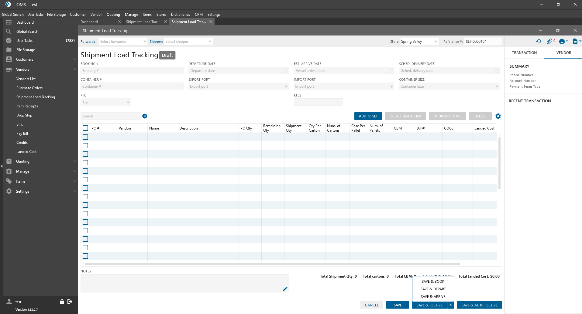
Task: Click the lock icon in sidebar footer
Action: pyautogui.click(x=62, y=302)
